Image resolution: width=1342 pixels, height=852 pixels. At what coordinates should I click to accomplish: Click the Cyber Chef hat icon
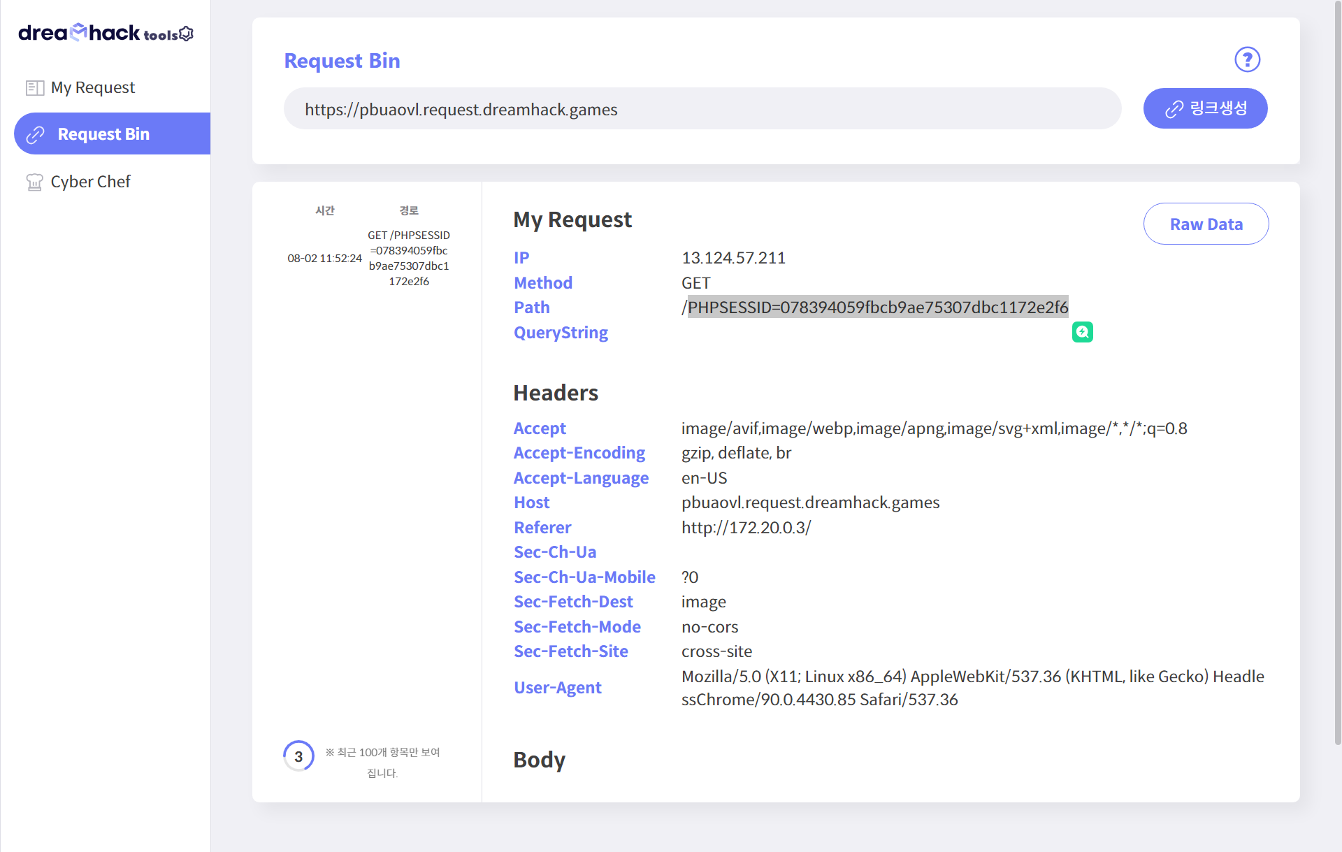coord(34,182)
